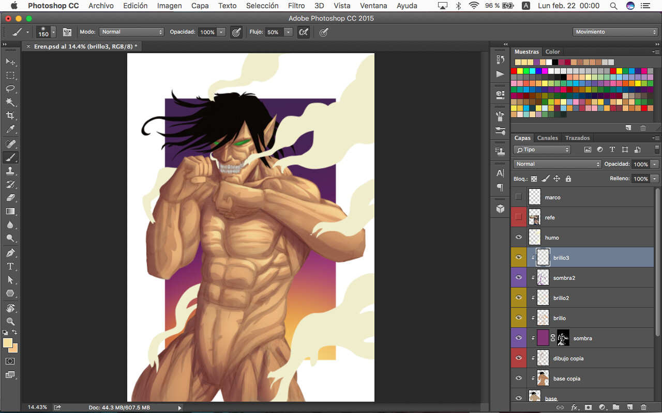Add a layer mask
The image size is (662, 413).
pos(588,407)
